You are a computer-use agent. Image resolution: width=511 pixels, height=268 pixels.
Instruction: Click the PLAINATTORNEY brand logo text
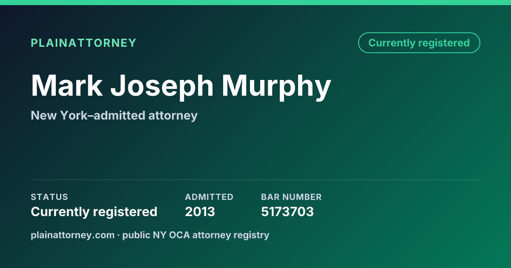83,43
